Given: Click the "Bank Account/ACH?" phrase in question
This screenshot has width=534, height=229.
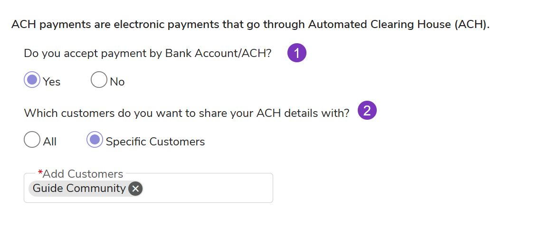Looking at the screenshot, I should 218,53.
